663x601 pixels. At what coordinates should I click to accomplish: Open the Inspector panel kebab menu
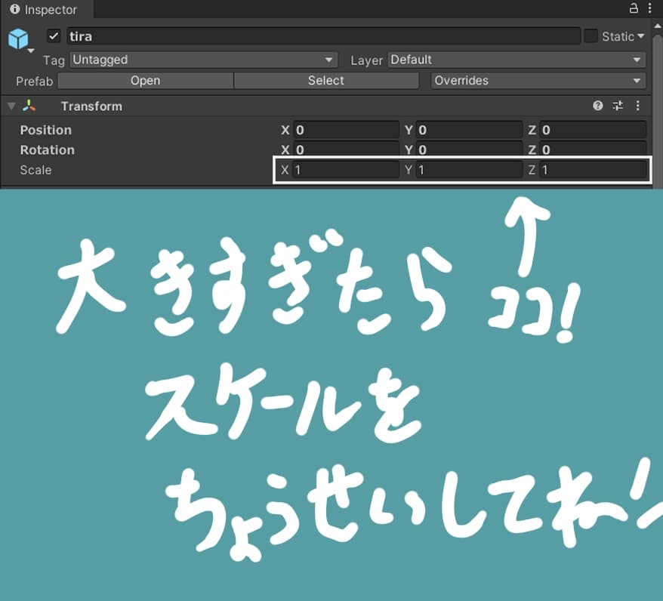[650, 8]
